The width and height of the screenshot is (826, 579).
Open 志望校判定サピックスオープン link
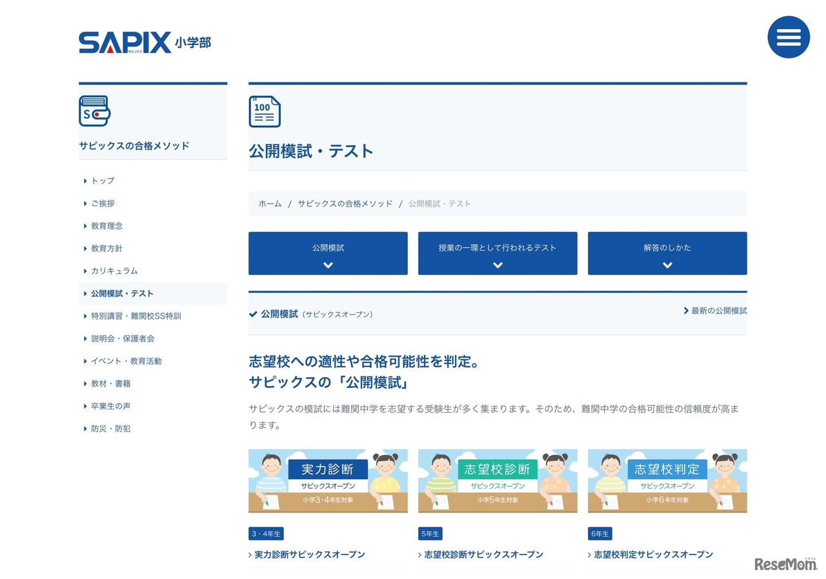654,554
